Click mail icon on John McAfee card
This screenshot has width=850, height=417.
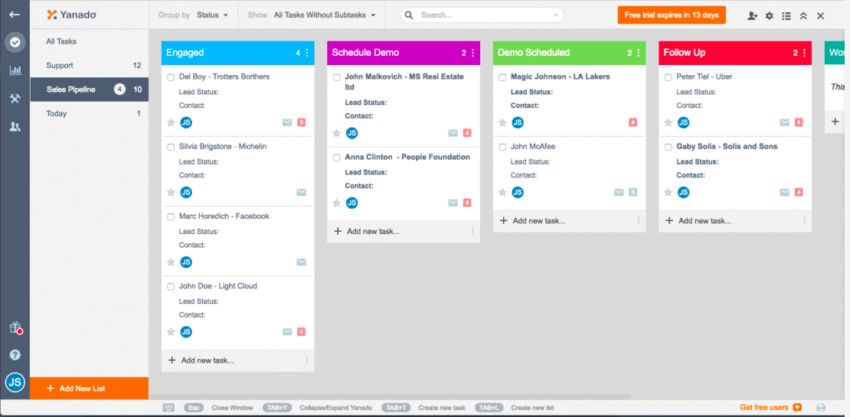pos(619,192)
